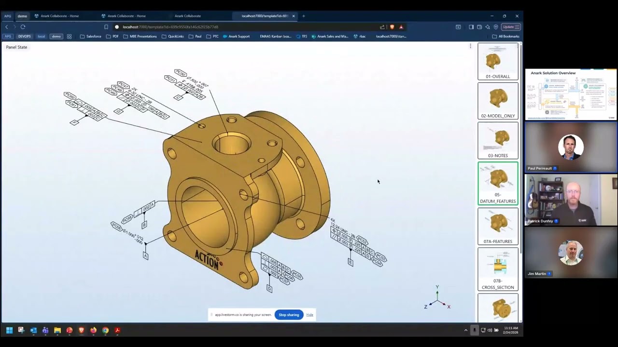Open Firefox from the taskbar
The width and height of the screenshot is (618, 347).
coord(93,330)
